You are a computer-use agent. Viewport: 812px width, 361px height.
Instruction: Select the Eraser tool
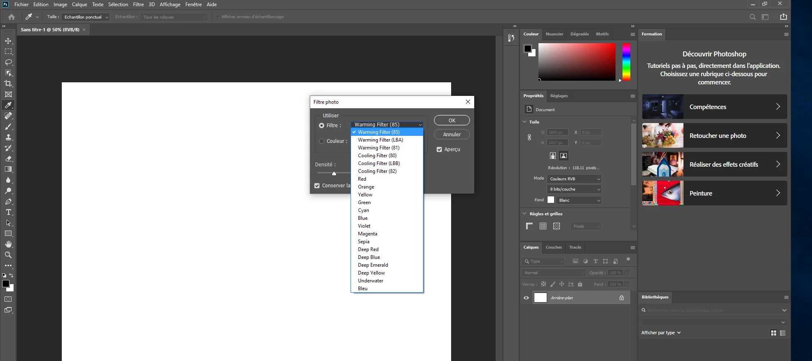(8, 158)
